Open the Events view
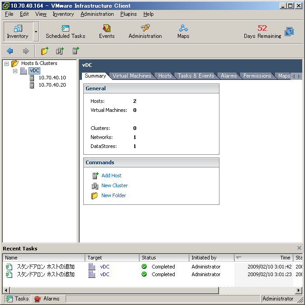305x305 pixels. (107, 32)
